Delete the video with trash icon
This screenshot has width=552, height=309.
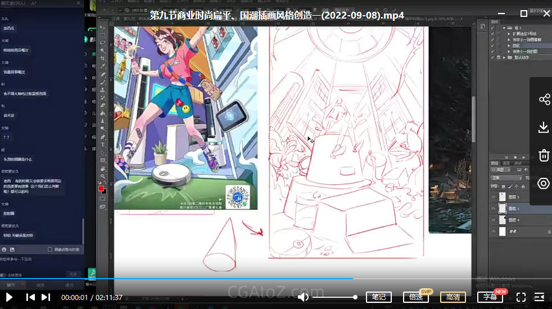544,155
